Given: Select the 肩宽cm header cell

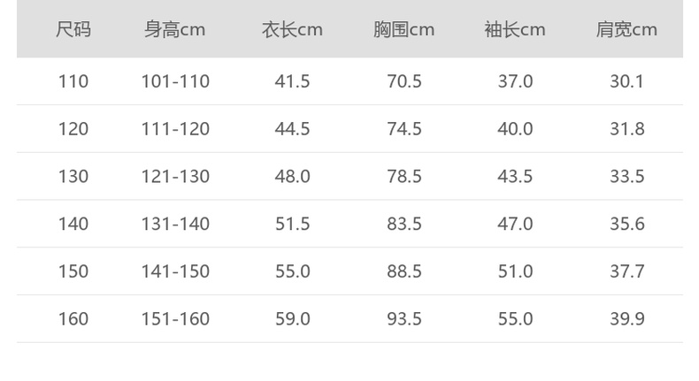Looking at the screenshot, I should (x=626, y=30).
